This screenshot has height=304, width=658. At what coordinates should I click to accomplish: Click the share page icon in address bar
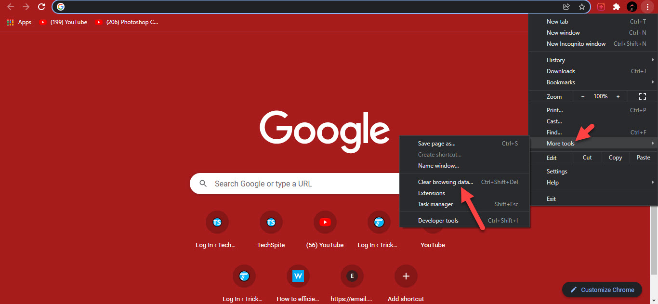point(566,7)
